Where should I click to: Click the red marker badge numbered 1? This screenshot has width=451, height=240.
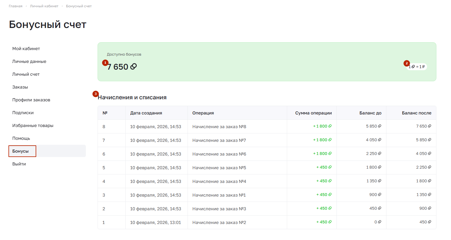(105, 63)
